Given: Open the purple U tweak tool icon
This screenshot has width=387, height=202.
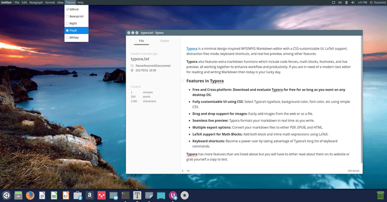Looking at the screenshot, I should pyautogui.click(x=173, y=196).
